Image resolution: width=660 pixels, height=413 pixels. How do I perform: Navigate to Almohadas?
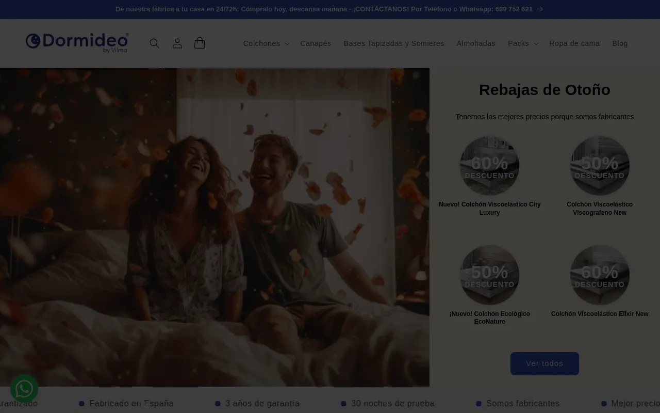475,44
